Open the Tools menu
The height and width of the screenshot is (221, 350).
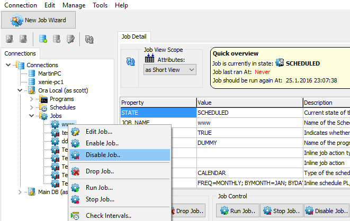tap(100, 5)
